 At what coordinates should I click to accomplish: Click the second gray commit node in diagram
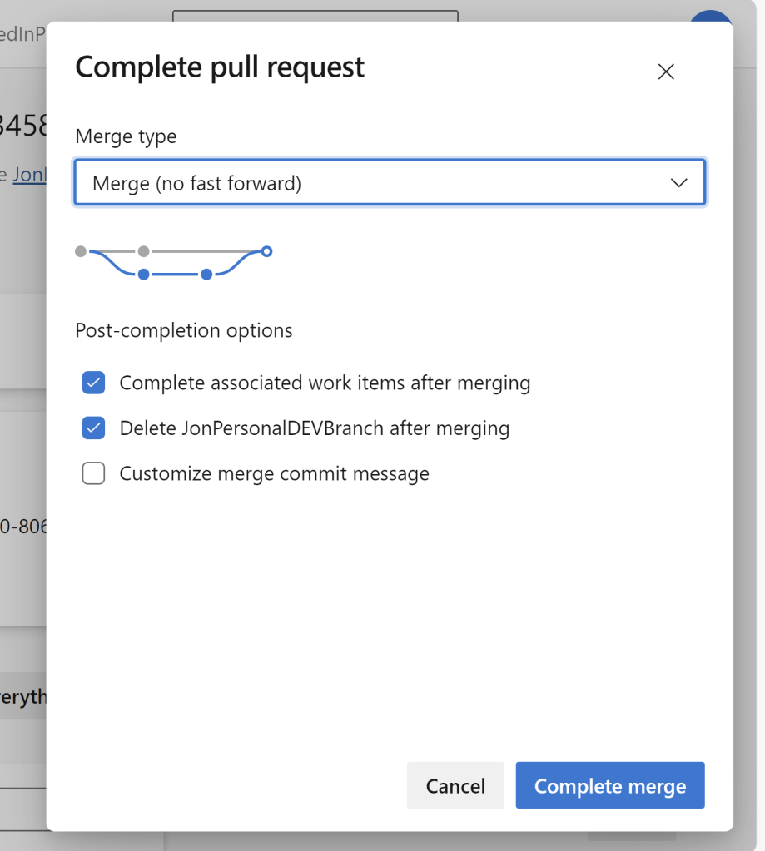pos(143,251)
